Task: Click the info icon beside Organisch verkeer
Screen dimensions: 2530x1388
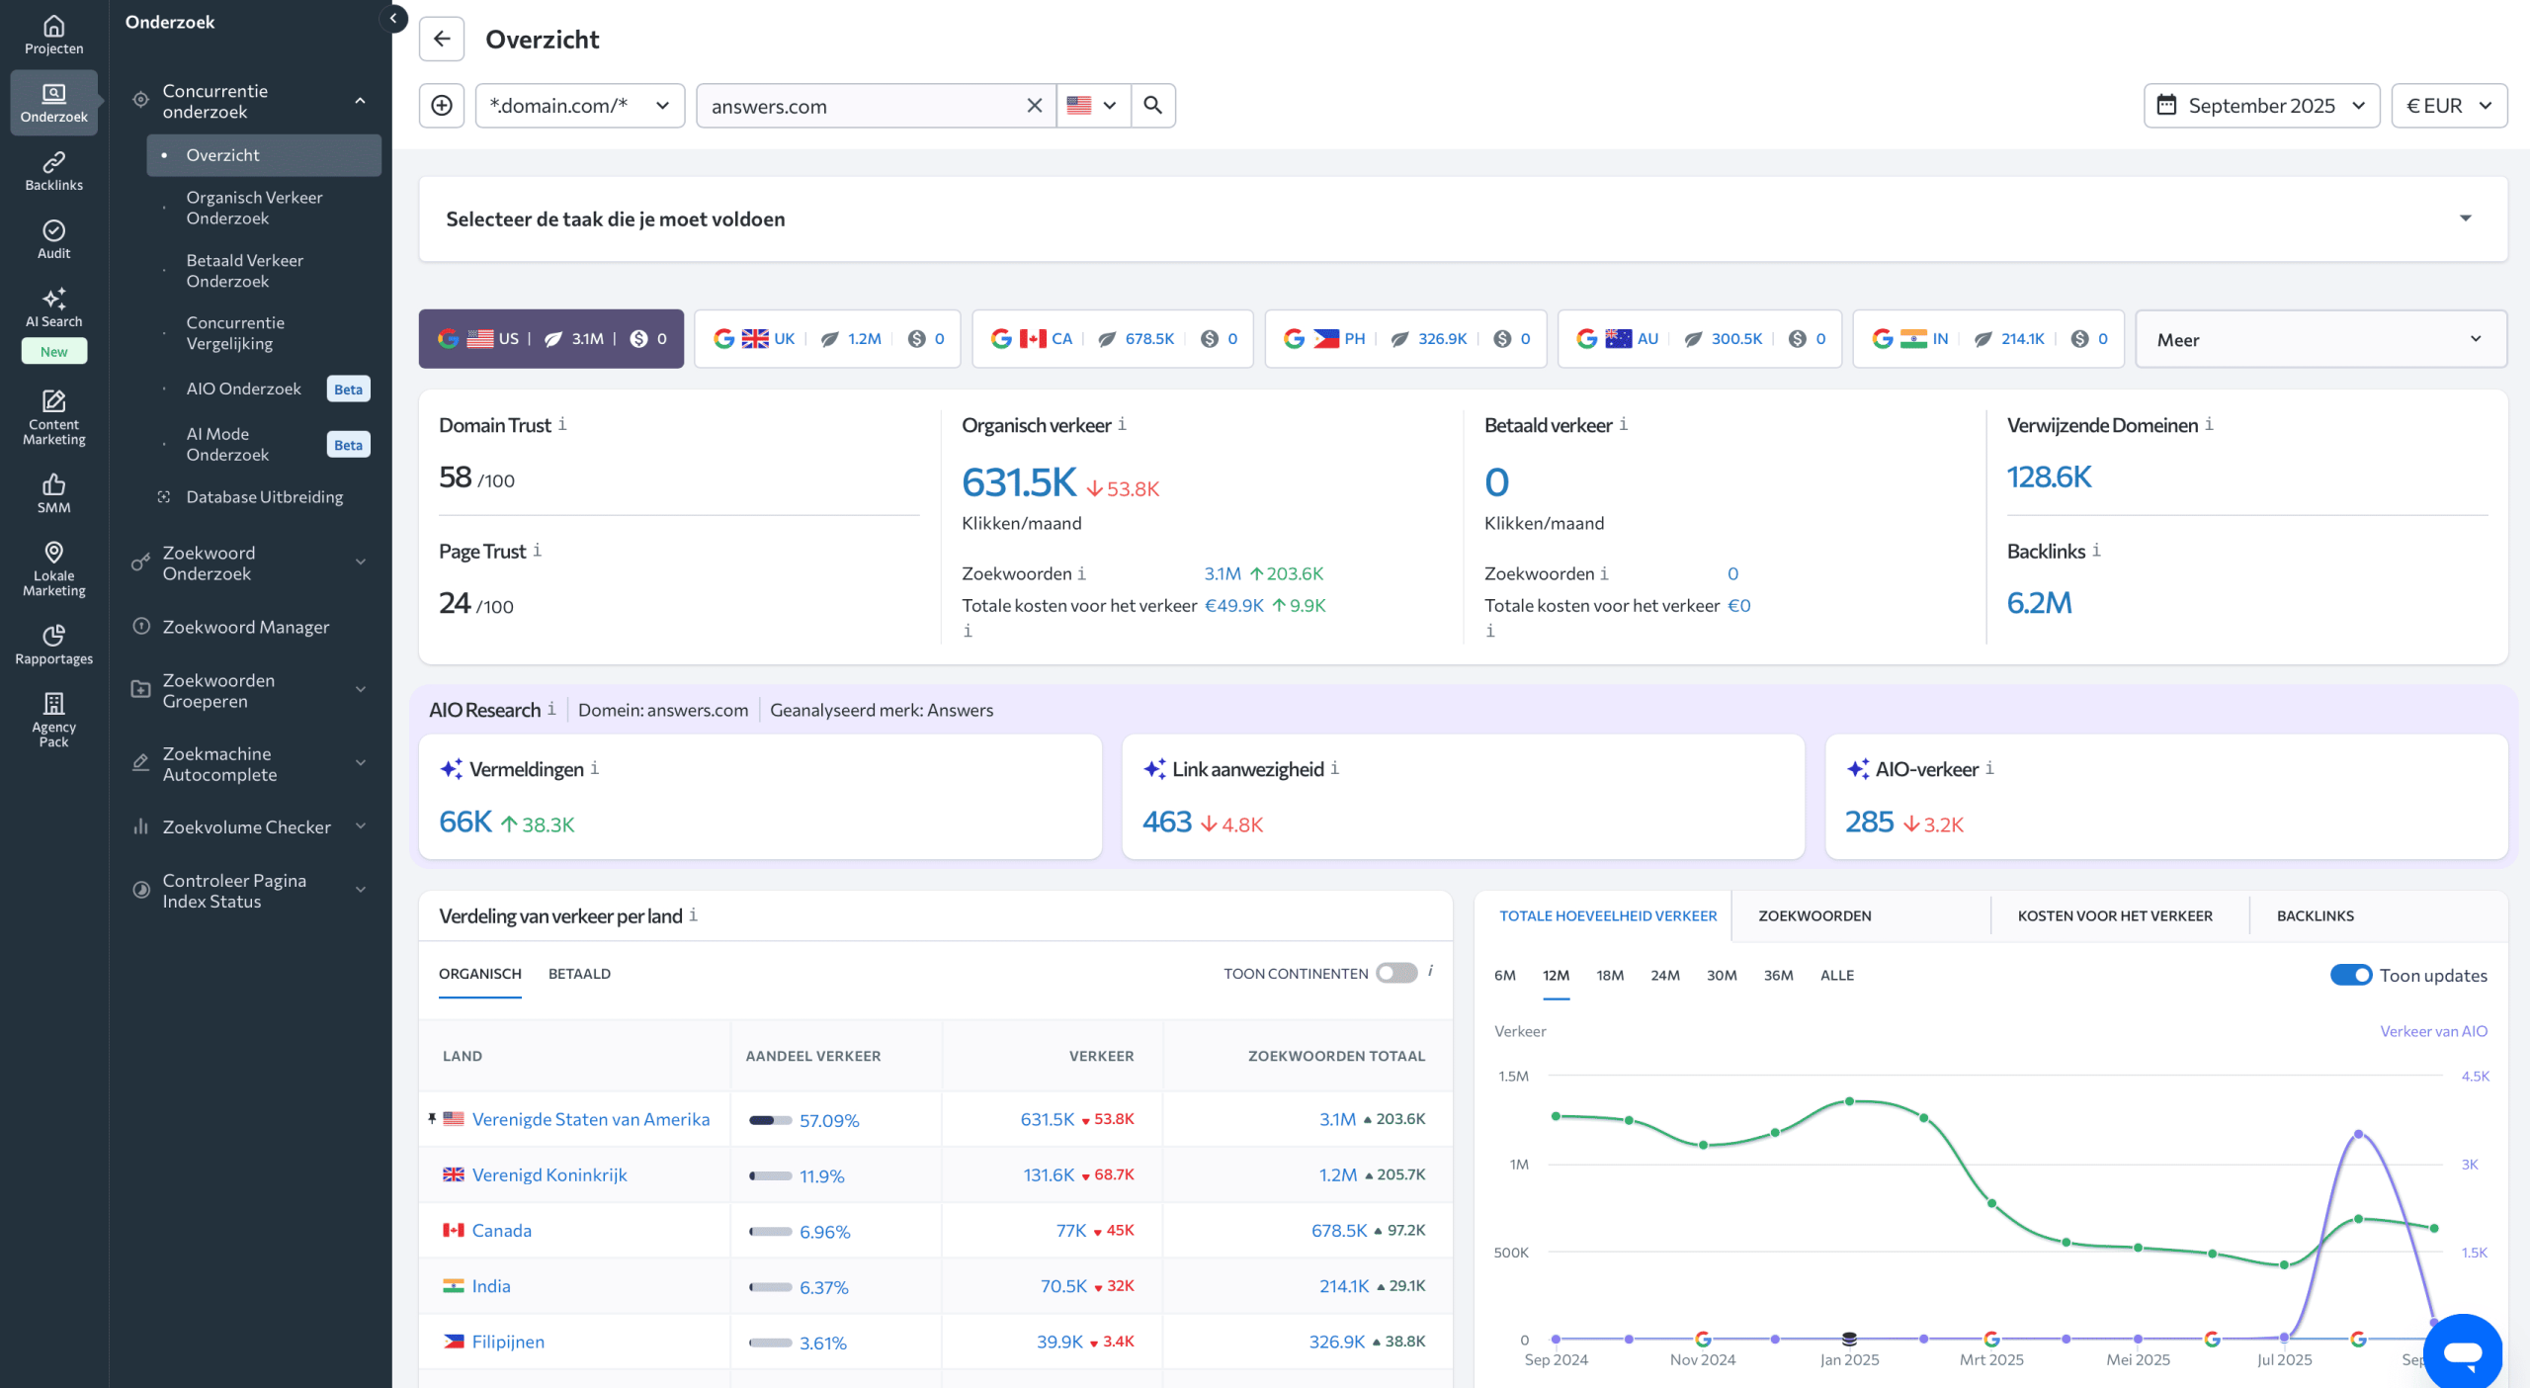Action: tap(1122, 424)
